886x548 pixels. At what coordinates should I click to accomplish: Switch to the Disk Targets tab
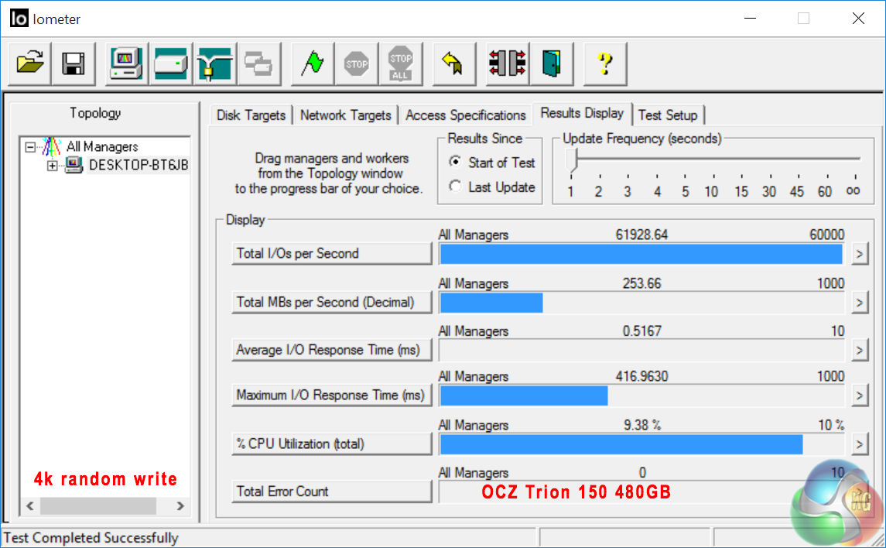250,115
